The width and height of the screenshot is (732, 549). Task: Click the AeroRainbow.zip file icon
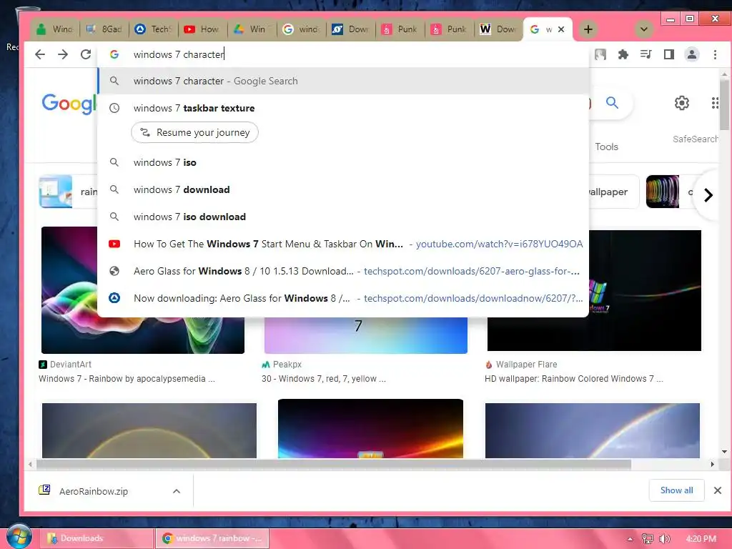(44, 490)
